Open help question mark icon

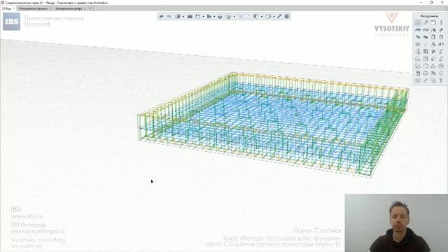pyautogui.click(x=286, y=17)
